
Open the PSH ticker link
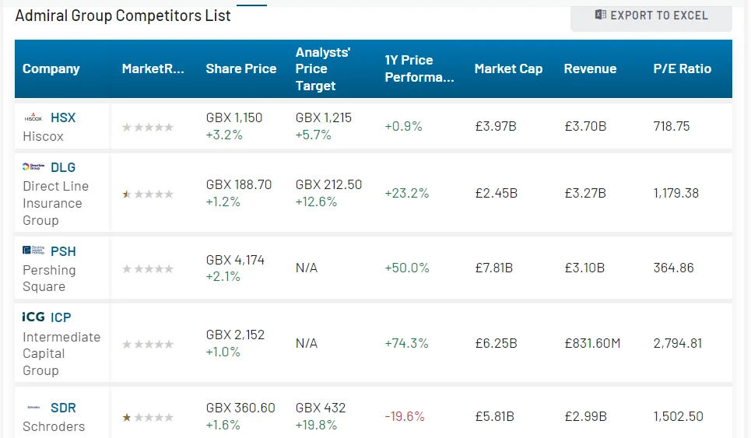click(x=63, y=251)
